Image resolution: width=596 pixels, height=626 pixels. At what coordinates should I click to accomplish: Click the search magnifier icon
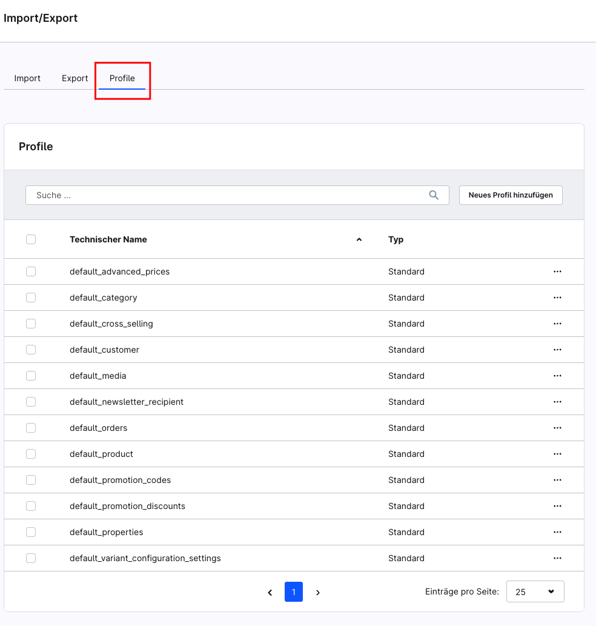pos(434,195)
